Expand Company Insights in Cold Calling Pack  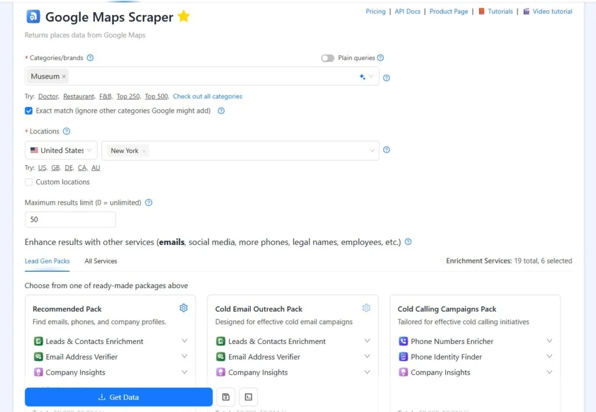click(x=549, y=372)
